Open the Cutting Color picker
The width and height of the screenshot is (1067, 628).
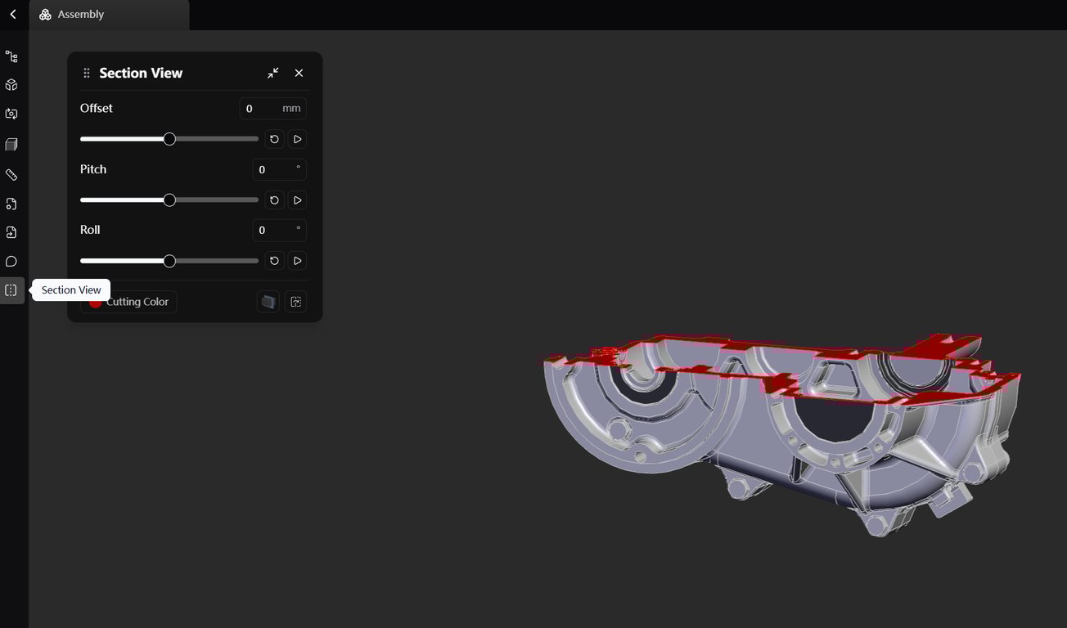129,302
